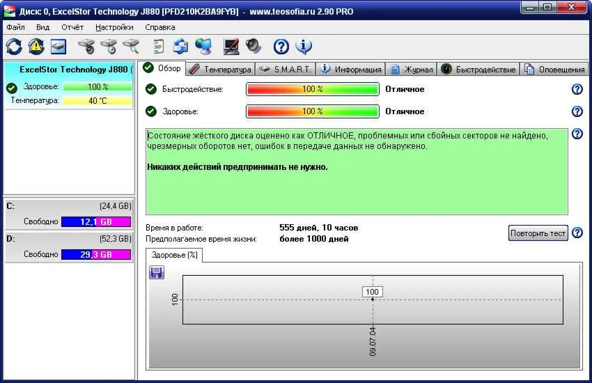Screen dimensions: 592x383
Task: Open the Настройки menu
Action: point(114,27)
